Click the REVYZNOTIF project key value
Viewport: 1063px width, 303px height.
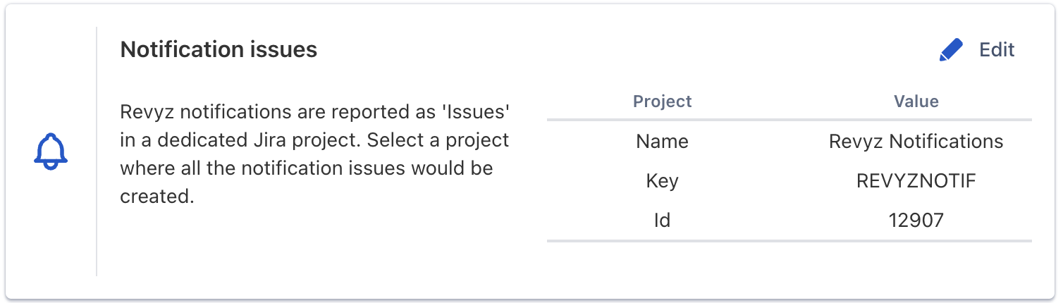(916, 181)
